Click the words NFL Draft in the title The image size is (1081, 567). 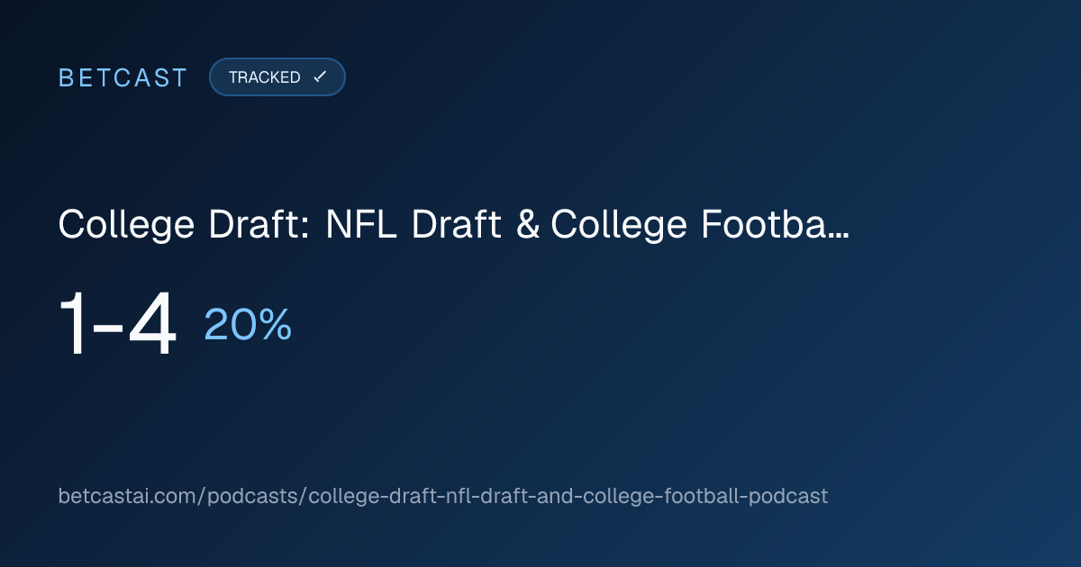click(413, 225)
